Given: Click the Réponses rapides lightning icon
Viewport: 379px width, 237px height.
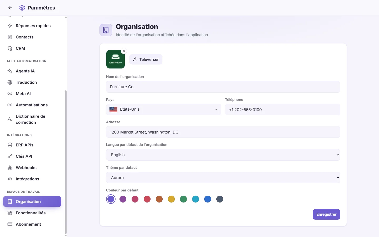Looking at the screenshot, I should tap(10, 26).
